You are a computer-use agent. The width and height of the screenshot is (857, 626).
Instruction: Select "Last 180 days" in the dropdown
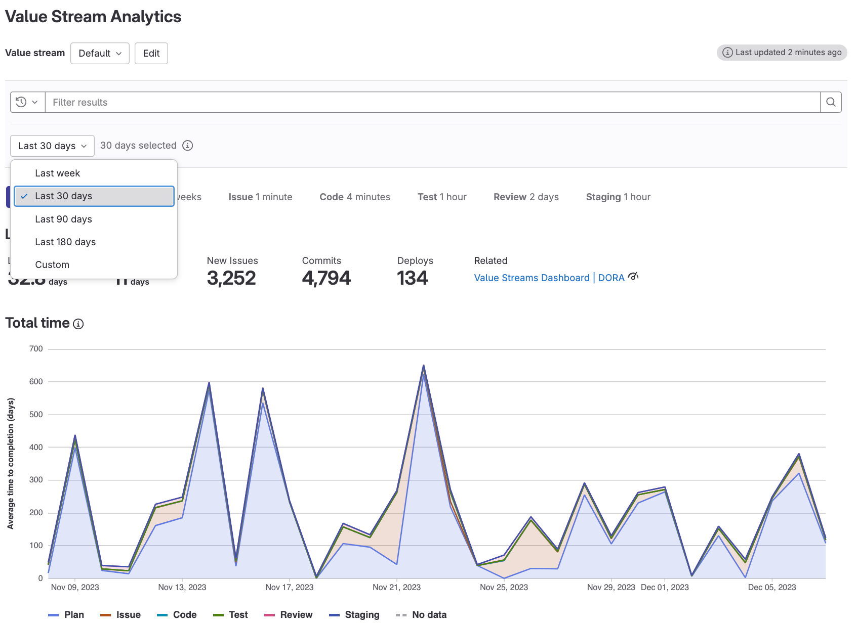[65, 242]
